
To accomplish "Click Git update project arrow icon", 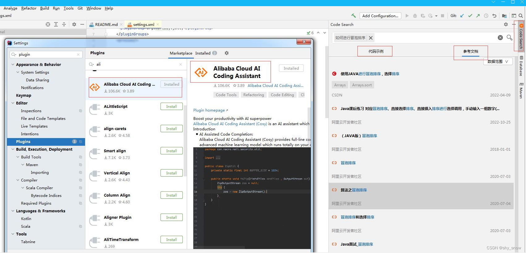I will point(462,16).
